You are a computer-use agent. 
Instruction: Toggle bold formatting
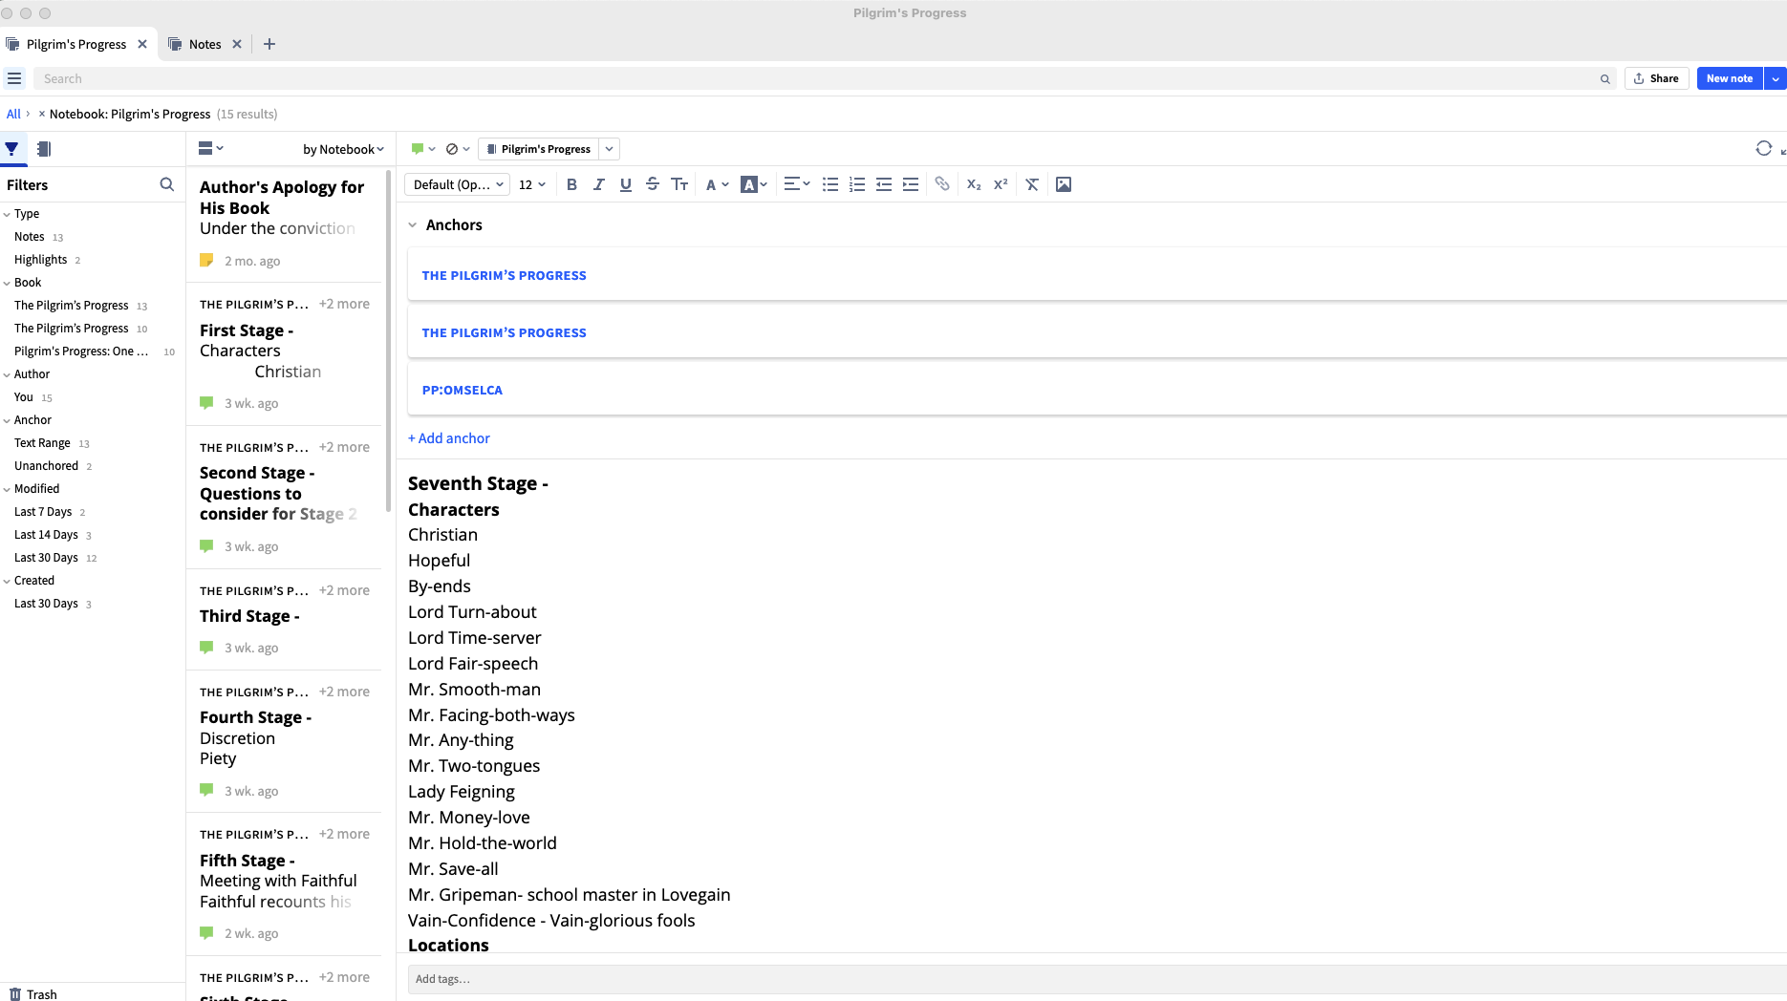571,184
